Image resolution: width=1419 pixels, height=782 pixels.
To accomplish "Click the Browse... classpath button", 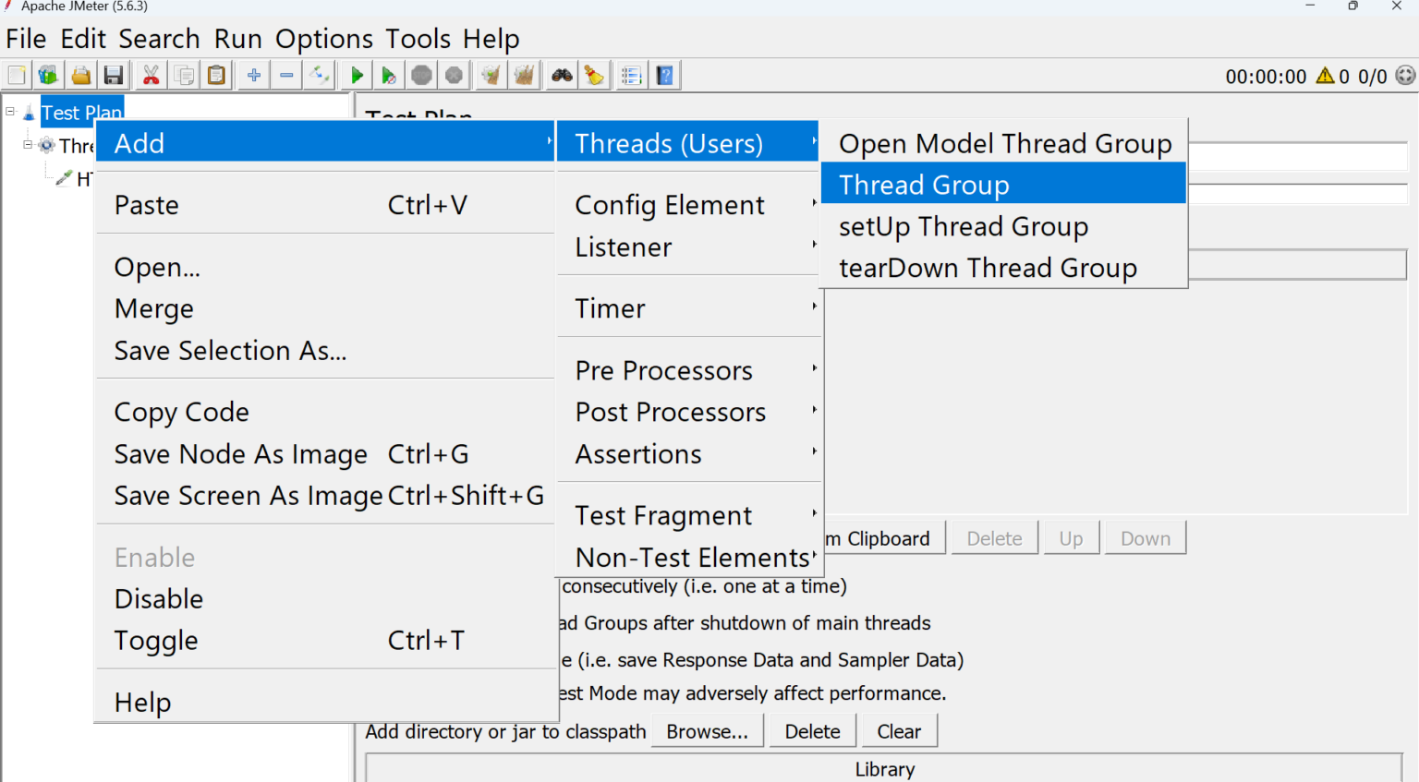I will click(707, 730).
